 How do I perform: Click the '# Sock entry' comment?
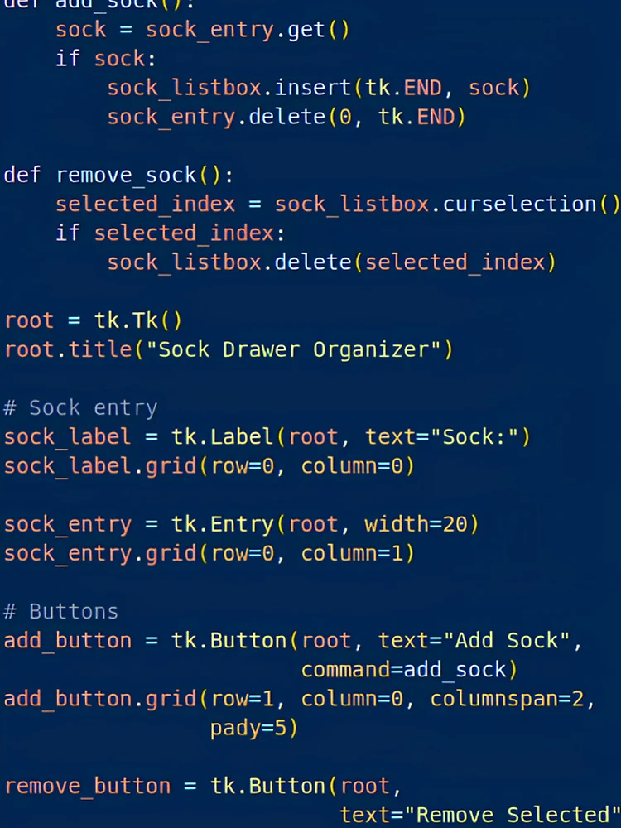click(x=80, y=407)
